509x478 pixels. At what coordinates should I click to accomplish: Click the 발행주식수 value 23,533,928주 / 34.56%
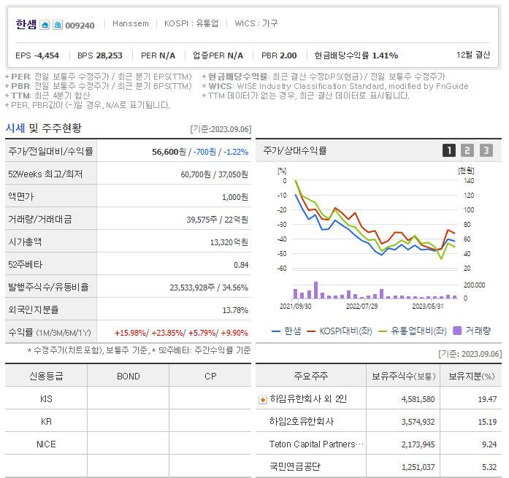click(209, 288)
